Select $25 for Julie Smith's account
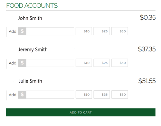161x126 pixels. click(x=102, y=94)
